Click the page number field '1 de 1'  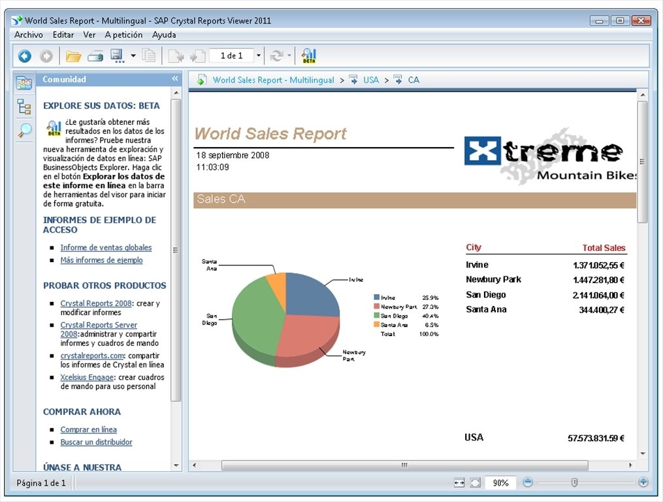[x=232, y=56]
